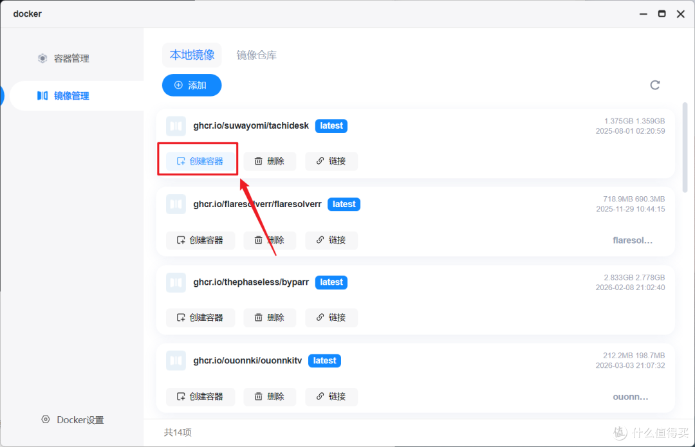
Task: Click the latest tag on flaresolverr
Action: click(344, 205)
